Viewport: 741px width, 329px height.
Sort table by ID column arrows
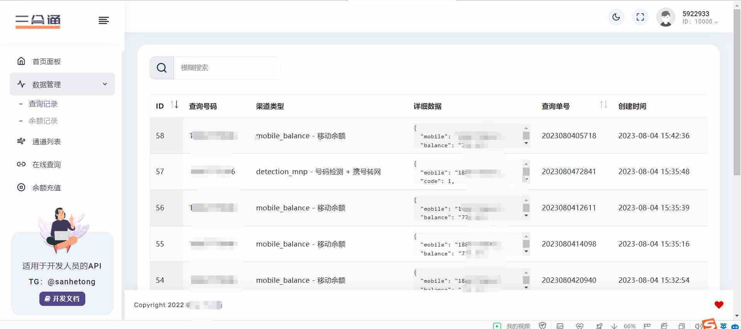point(174,104)
